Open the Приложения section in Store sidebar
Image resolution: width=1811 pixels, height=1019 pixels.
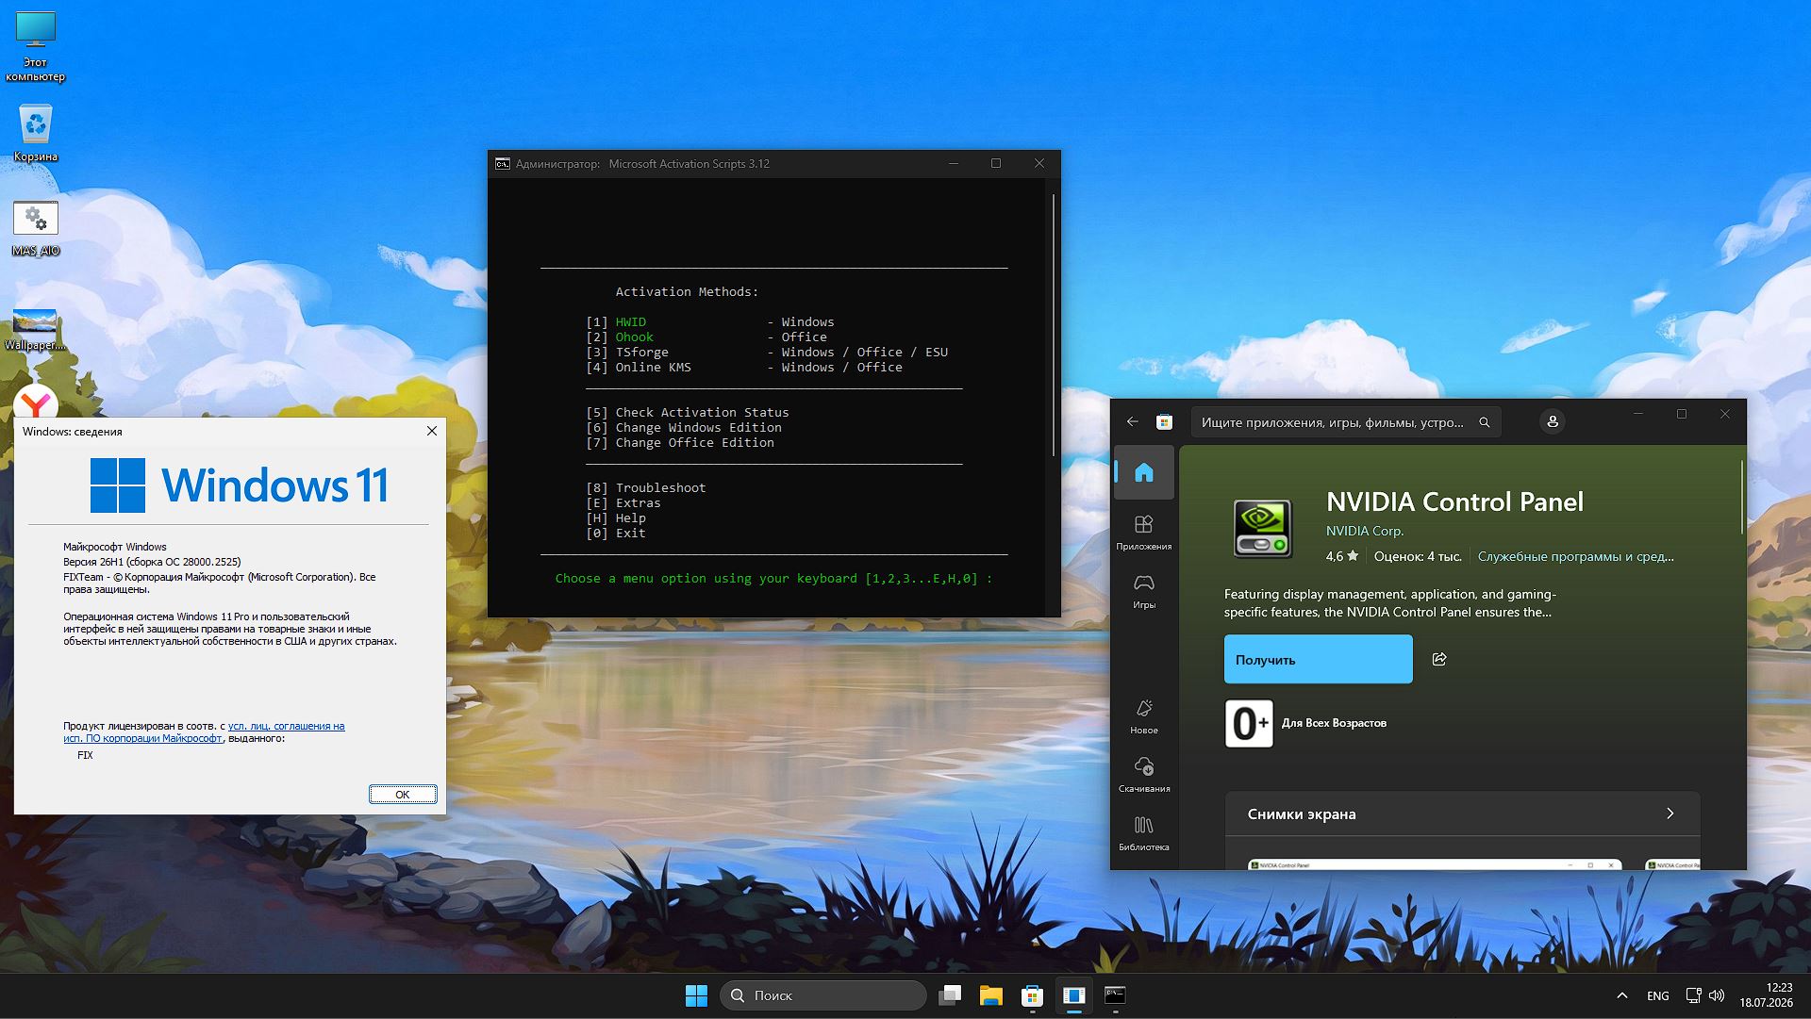tap(1144, 533)
